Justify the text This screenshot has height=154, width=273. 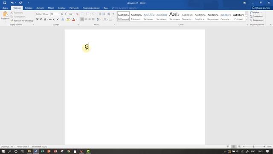(x=93, y=19)
